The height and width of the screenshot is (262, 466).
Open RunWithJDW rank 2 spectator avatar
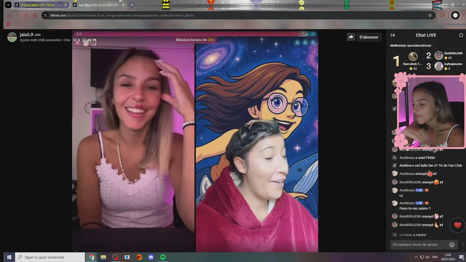(x=439, y=55)
